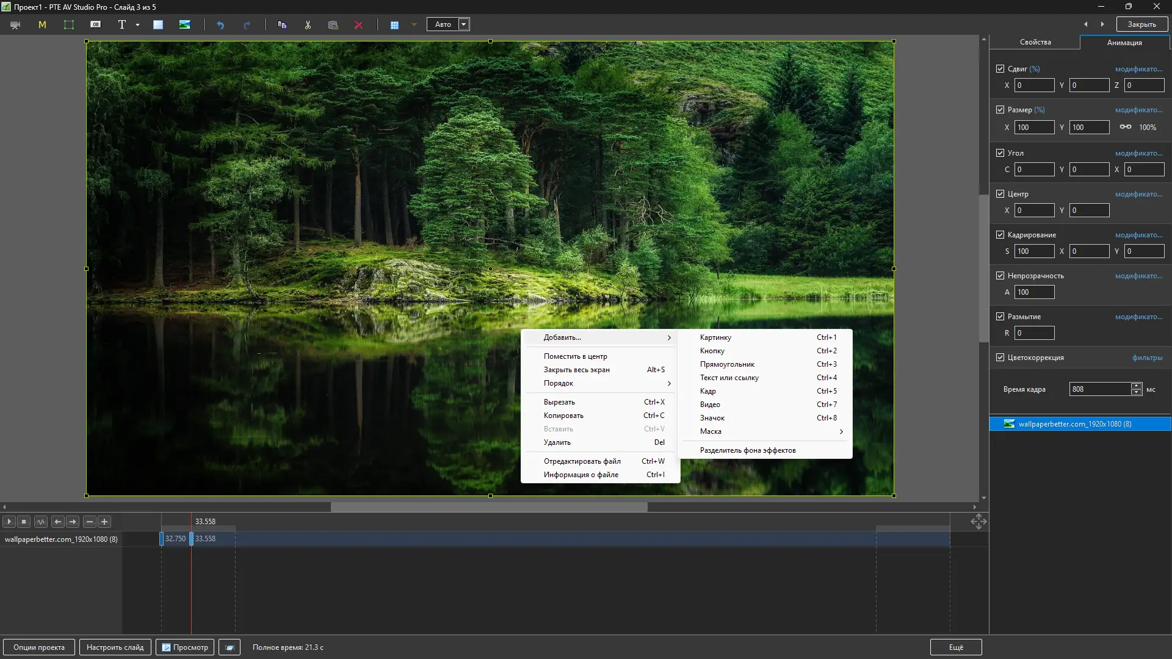Select the add frame tool icon
This screenshot has height=659, width=1172.
[x=69, y=25]
